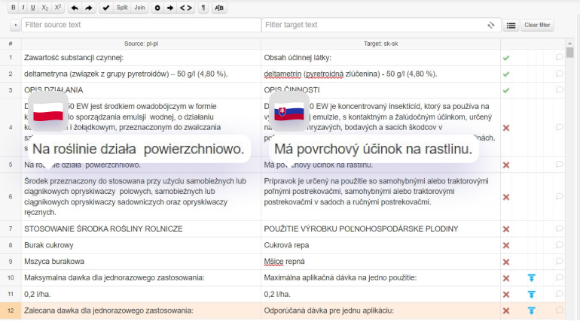
Task: Click the undo arrow icon
Action: 74,8
